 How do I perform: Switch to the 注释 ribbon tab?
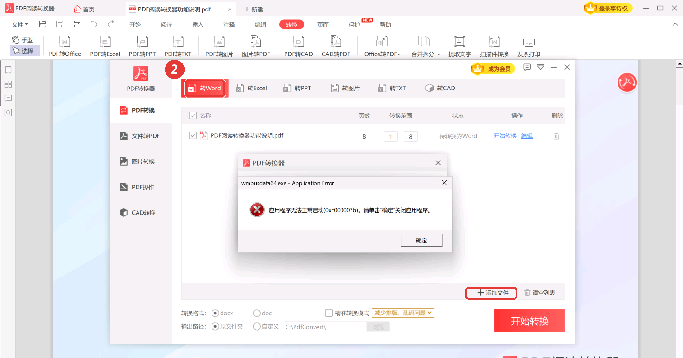229,25
